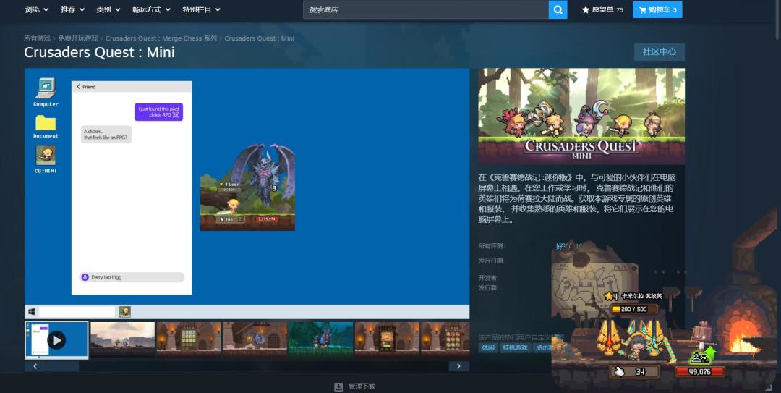Click the 管理下载 download icon
This screenshot has width=781, height=393.
338,386
